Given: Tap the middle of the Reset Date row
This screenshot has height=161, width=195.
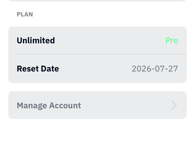Looking at the screenshot, I should (x=97, y=69).
